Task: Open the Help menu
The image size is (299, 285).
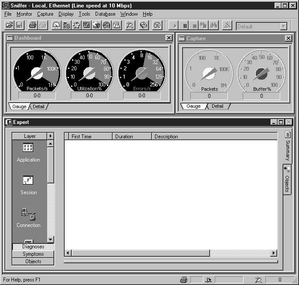Action: point(148,14)
